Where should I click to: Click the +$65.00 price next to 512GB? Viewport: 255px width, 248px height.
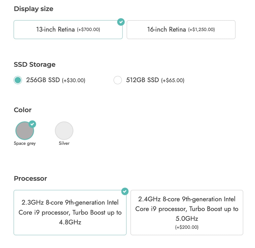pos(173,80)
